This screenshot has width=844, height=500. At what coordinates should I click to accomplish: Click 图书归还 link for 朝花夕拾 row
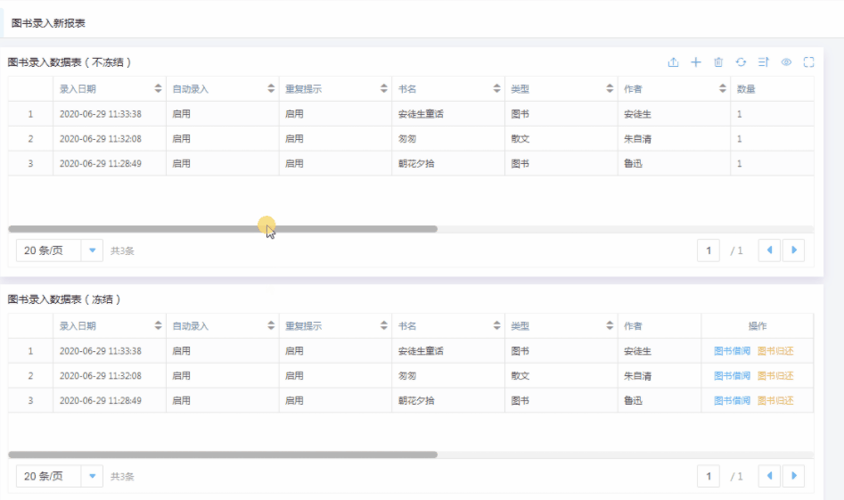click(774, 401)
